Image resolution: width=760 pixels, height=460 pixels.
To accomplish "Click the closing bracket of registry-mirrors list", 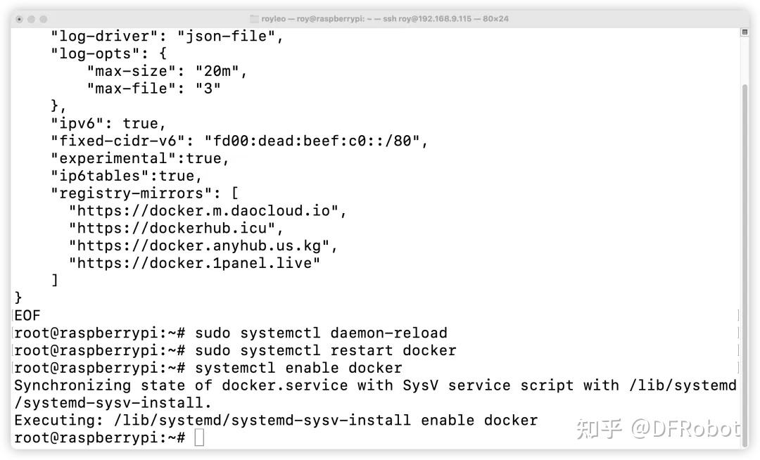I will click(56, 280).
